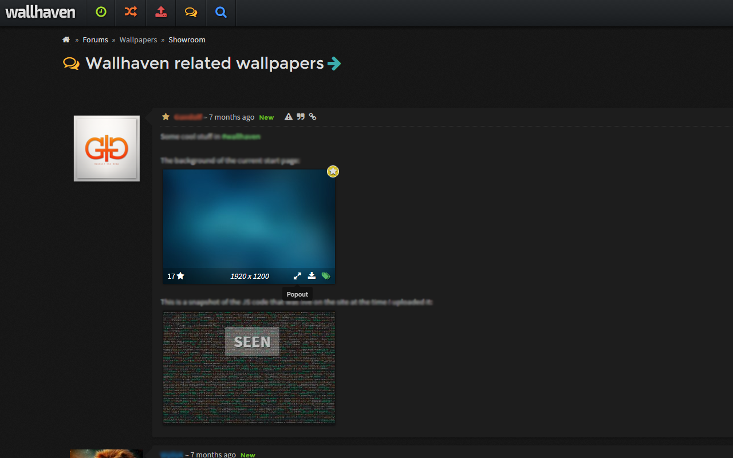
Task: Open the Latest wallpapers clock icon
Action: point(101,12)
